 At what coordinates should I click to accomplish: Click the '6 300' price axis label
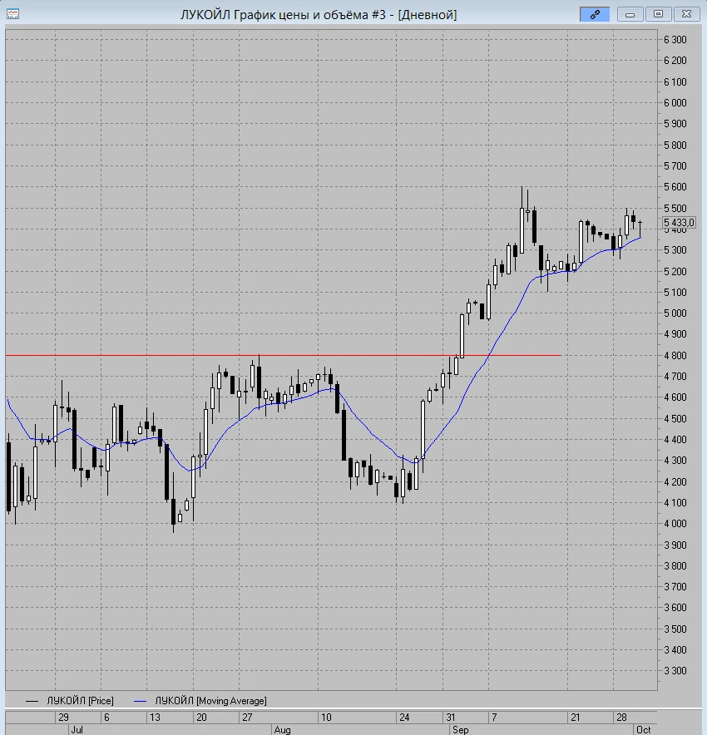pyautogui.click(x=675, y=40)
